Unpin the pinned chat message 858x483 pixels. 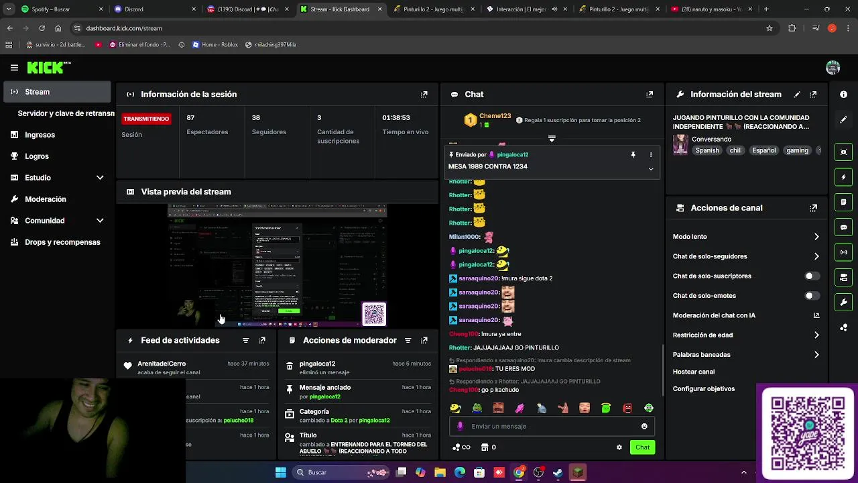click(x=633, y=155)
